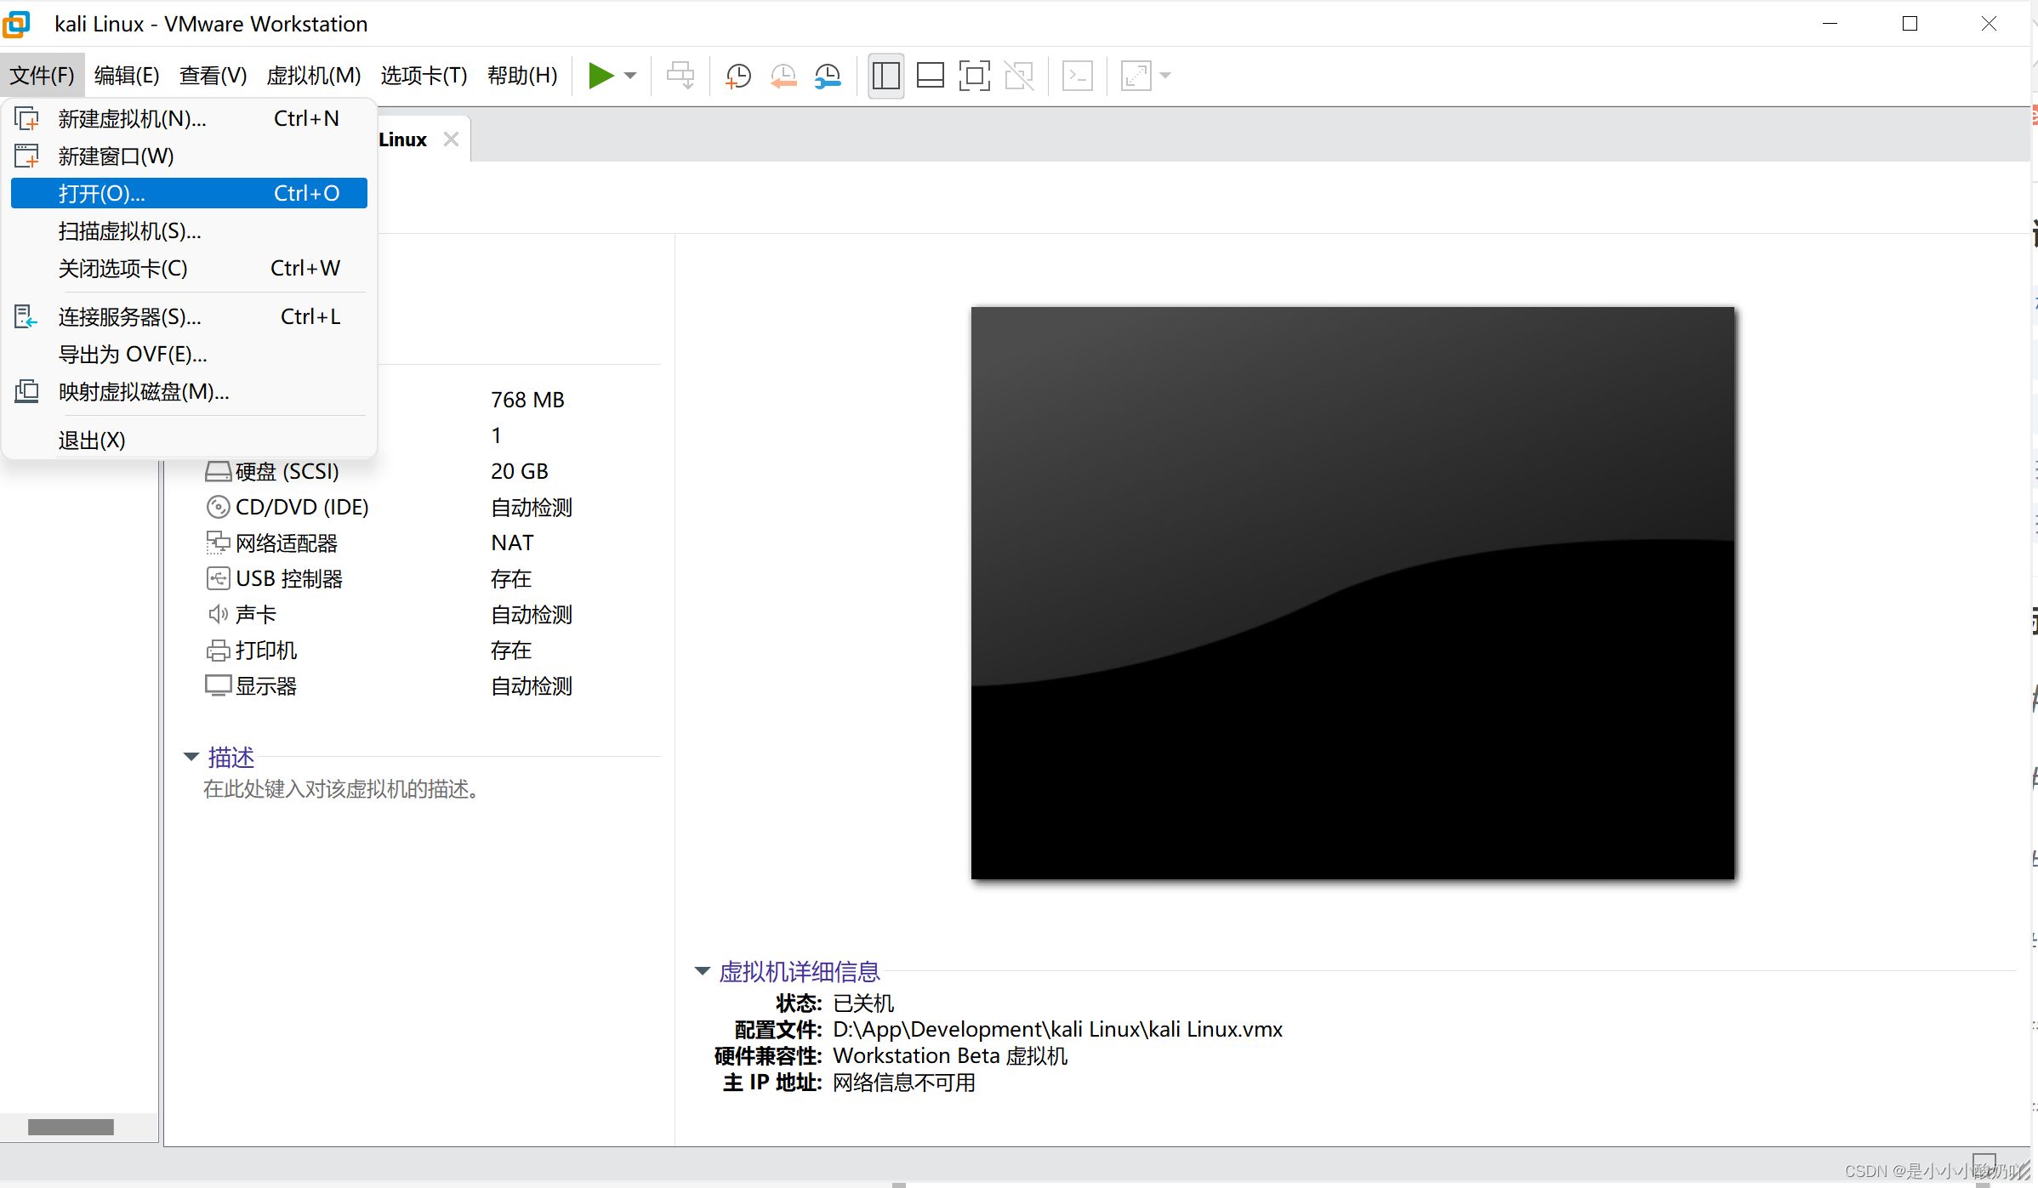The height and width of the screenshot is (1188, 2038).
Task: Switch to the kali Linux tab
Action: click(x=402, y=139)
